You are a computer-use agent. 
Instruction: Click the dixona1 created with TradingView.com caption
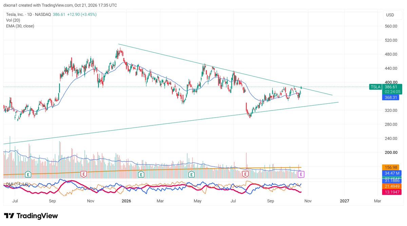[60, 5]
